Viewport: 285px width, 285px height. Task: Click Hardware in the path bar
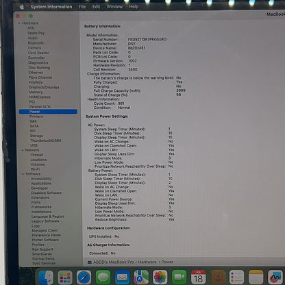147,262
